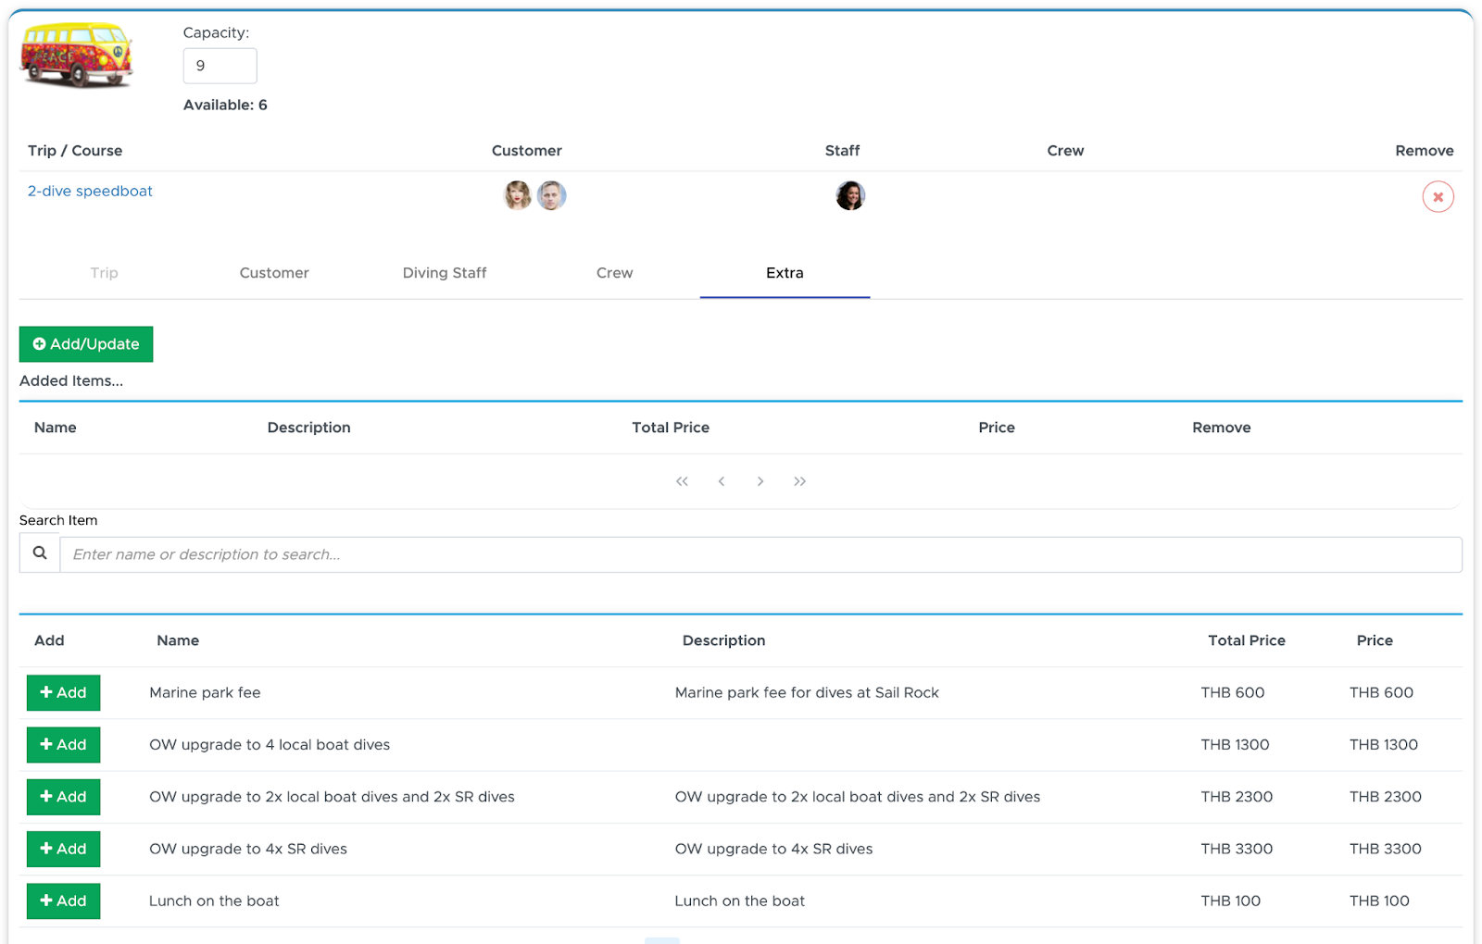Click the staff member avatar
The image size is (1482, 944).
[x=850, y=195]
